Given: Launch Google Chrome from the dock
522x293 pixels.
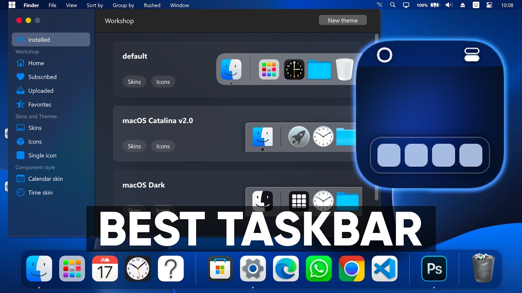Looking at the screenshot, I should point(352,269).
